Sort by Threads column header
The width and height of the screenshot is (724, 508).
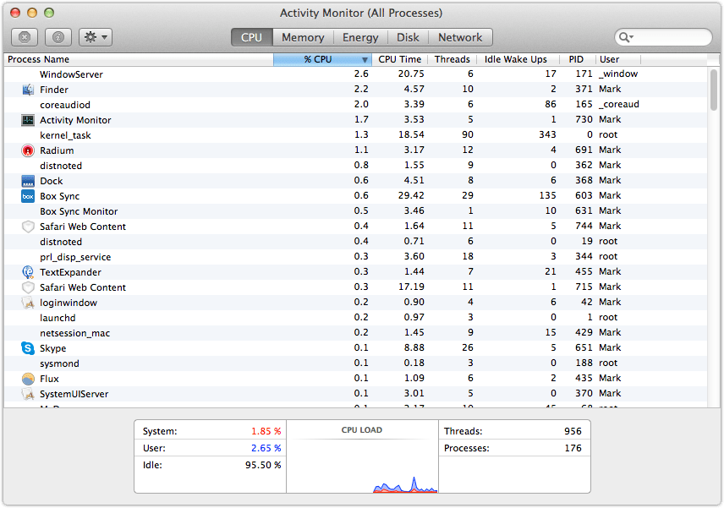click(452, 59)
